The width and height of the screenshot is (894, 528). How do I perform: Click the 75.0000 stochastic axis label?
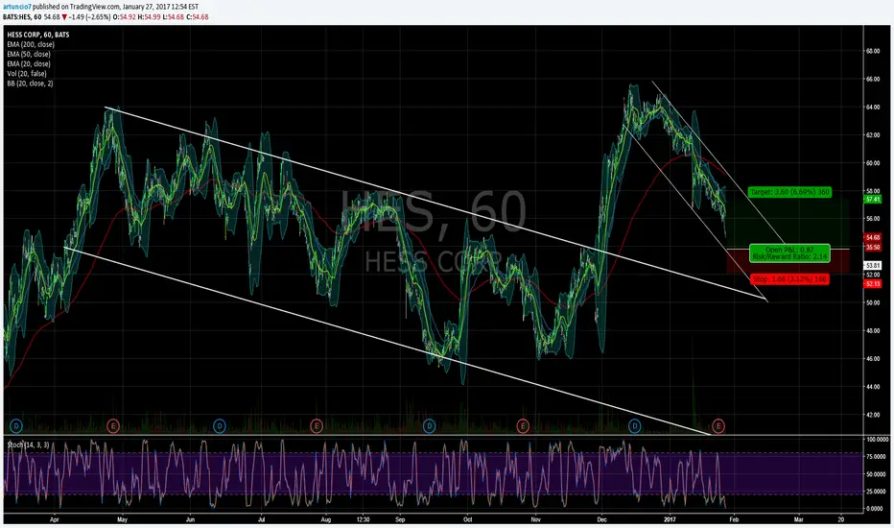[878, 457]
